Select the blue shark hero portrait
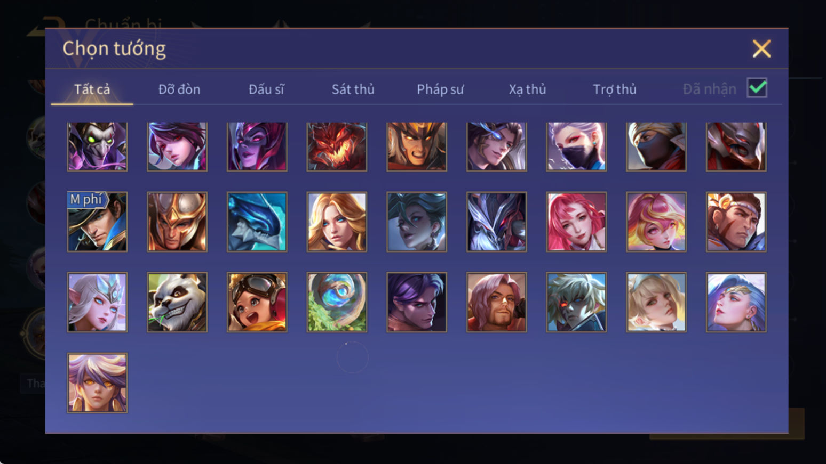 [257, 222]
